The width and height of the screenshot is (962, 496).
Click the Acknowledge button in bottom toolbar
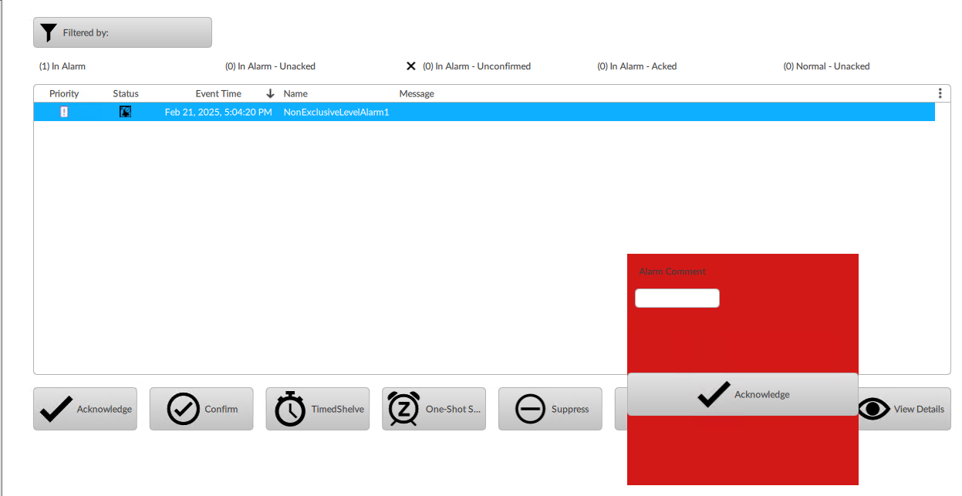85,409
